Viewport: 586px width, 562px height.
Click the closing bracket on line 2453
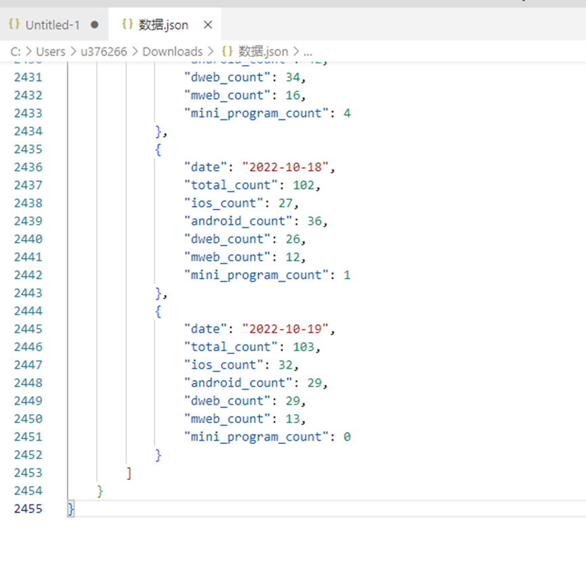pyautogui.click(x=128, y=473)
